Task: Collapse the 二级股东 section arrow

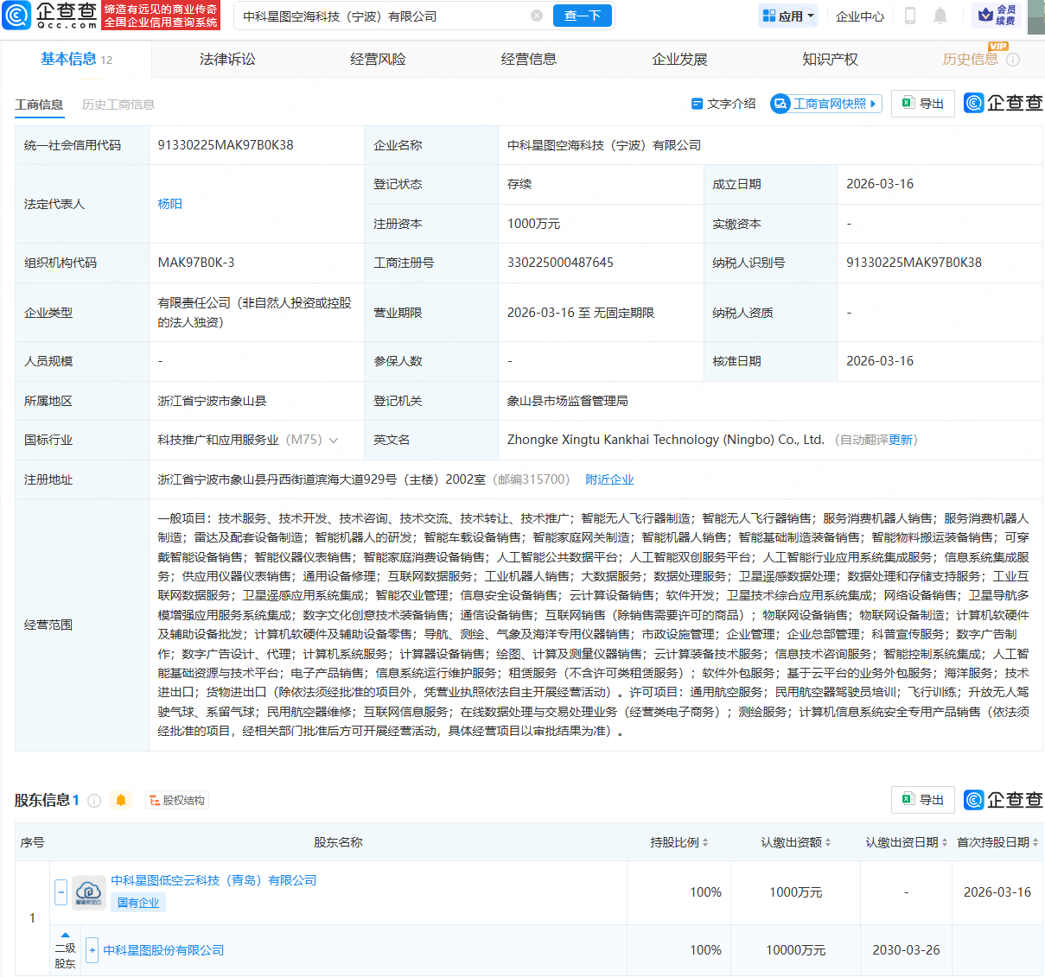Action: (65, 935)
